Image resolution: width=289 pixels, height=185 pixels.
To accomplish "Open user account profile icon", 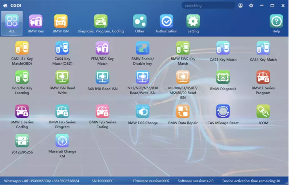I will 240,6.
